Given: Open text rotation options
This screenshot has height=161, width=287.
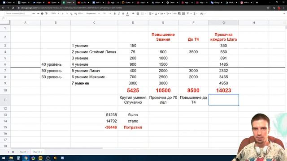Looking at the screenshot, I should pos(168,14).
